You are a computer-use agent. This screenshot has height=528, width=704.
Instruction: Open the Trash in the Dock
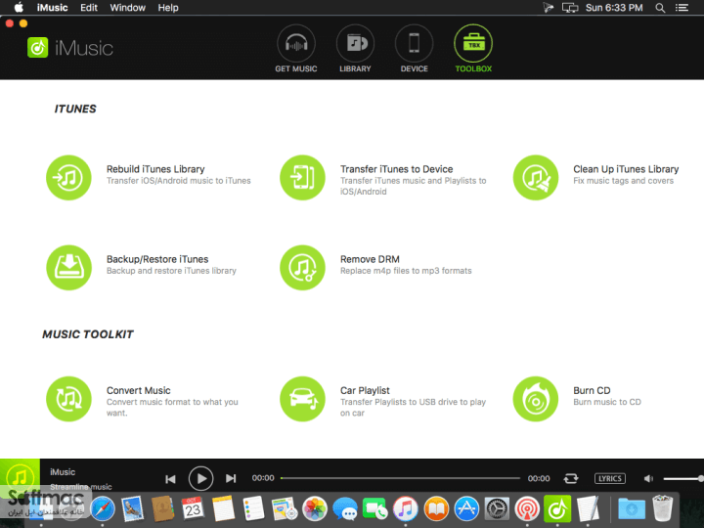662,509
